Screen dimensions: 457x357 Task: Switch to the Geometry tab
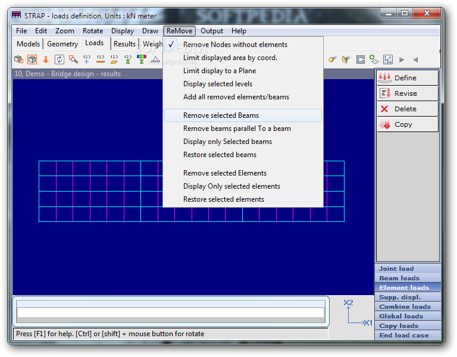(62, 44)
